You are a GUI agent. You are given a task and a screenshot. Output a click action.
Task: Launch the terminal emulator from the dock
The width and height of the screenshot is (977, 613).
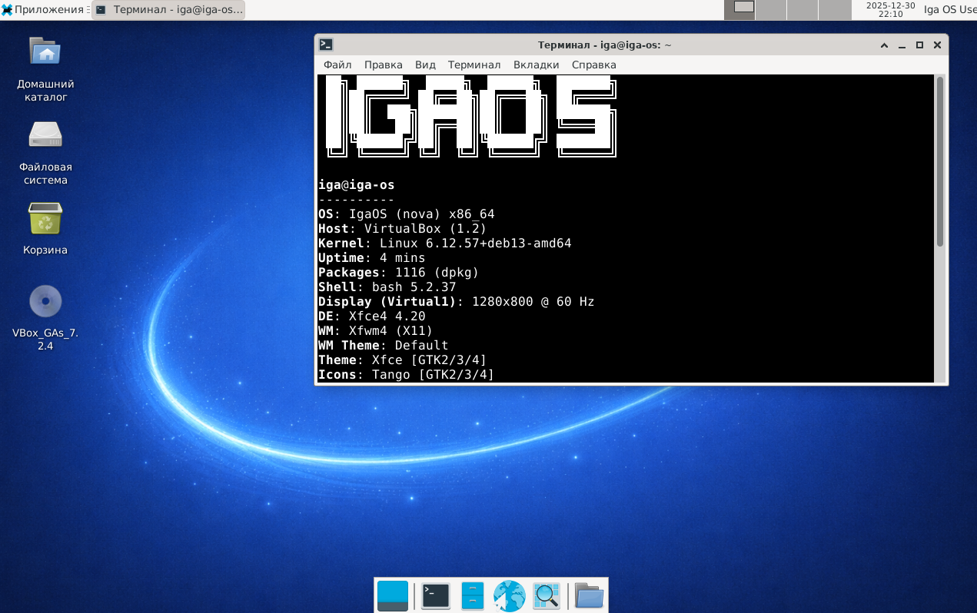[x=435, y=595]
